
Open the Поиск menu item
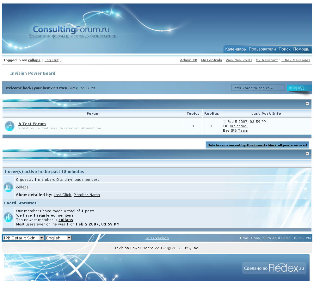point(284,49)
